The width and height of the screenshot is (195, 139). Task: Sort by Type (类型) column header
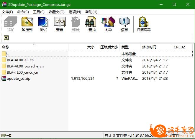pos(130,47)
